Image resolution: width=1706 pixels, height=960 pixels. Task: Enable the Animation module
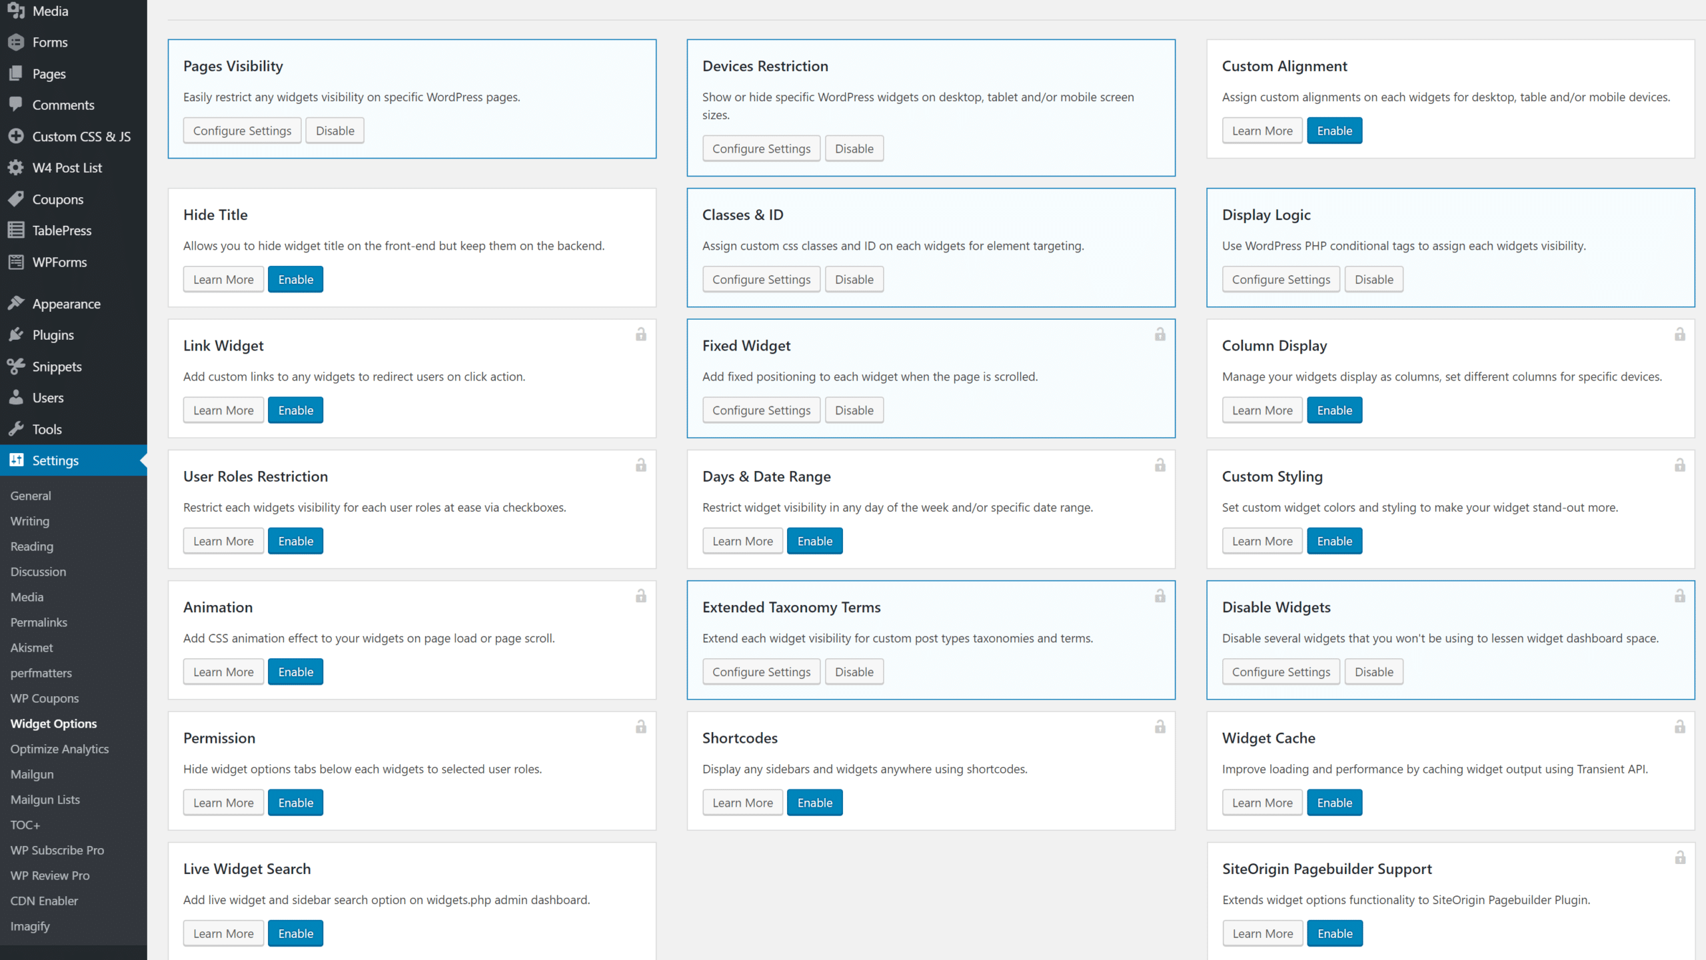(x=295, y=672)
